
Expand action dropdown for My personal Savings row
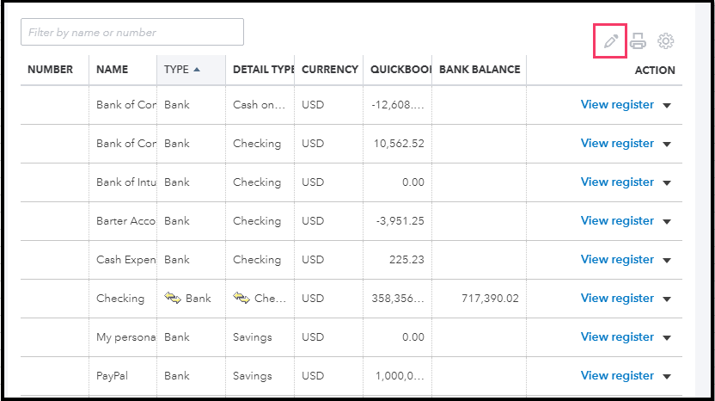click(667, 338)
